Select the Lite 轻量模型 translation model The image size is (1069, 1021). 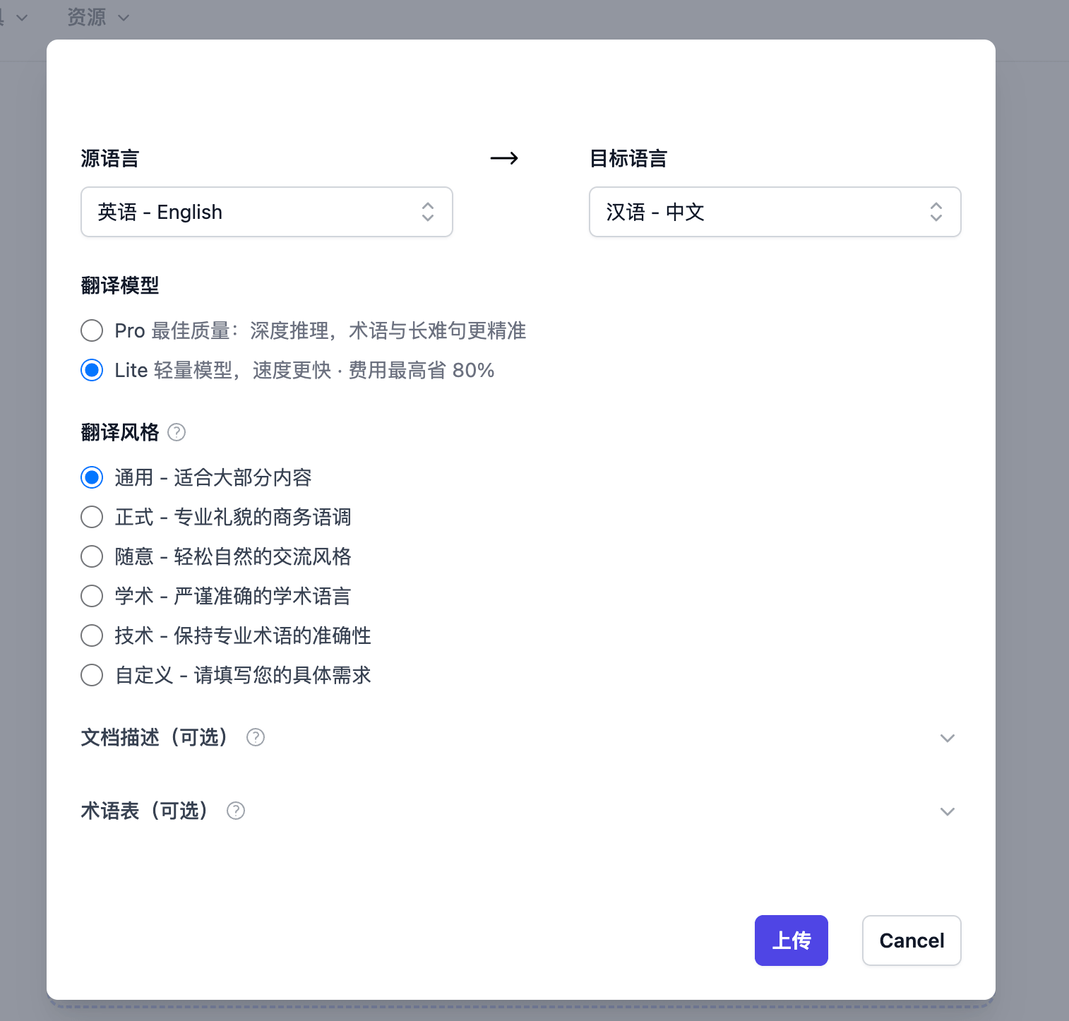coord(92,370)
